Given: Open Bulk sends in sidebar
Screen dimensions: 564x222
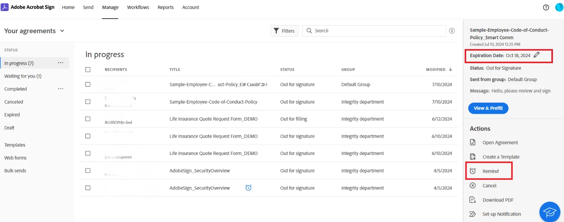Looking at the screenshot, I should point(15,171).
